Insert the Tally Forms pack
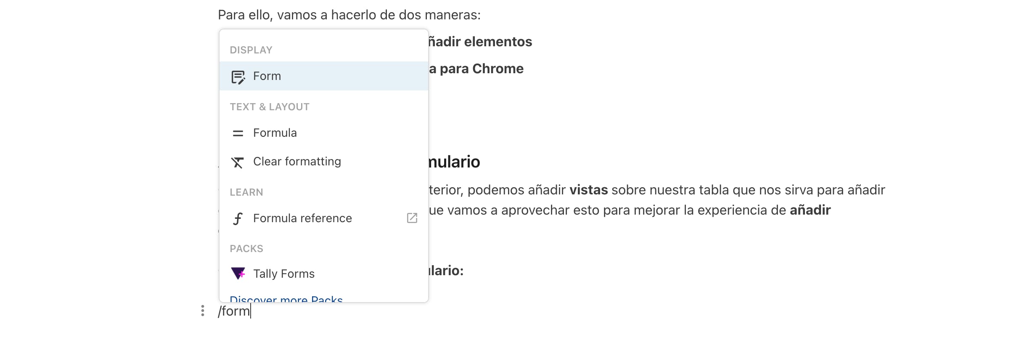 click(284, 274)
